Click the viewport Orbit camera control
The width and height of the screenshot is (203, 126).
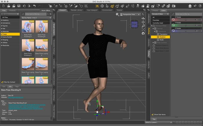[x=143, y=18]
